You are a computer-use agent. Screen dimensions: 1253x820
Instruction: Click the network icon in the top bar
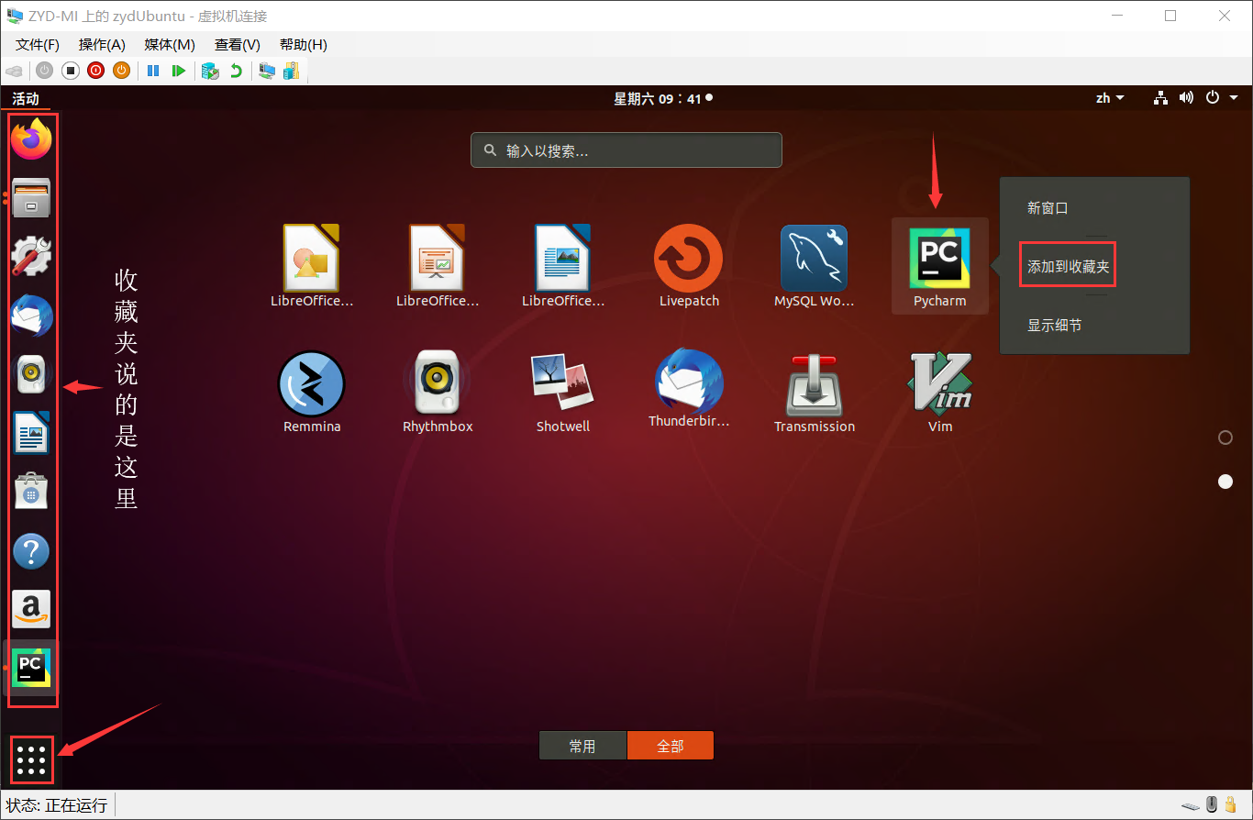click(1160, 98)
